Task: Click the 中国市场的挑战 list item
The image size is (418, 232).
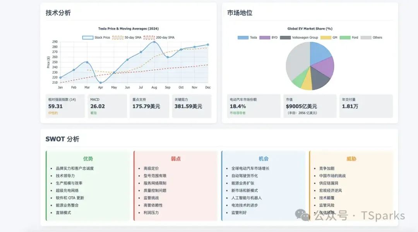Action: pos(332,176)
